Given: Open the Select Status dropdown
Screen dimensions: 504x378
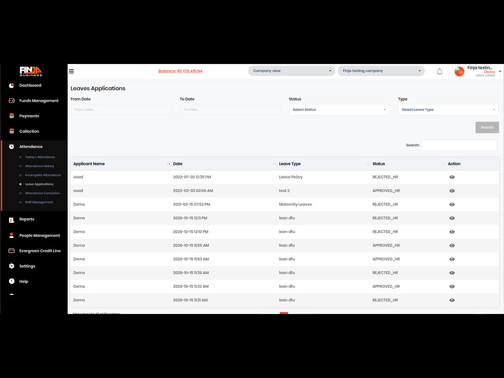Looking at the screenshot, I should 339,109.
